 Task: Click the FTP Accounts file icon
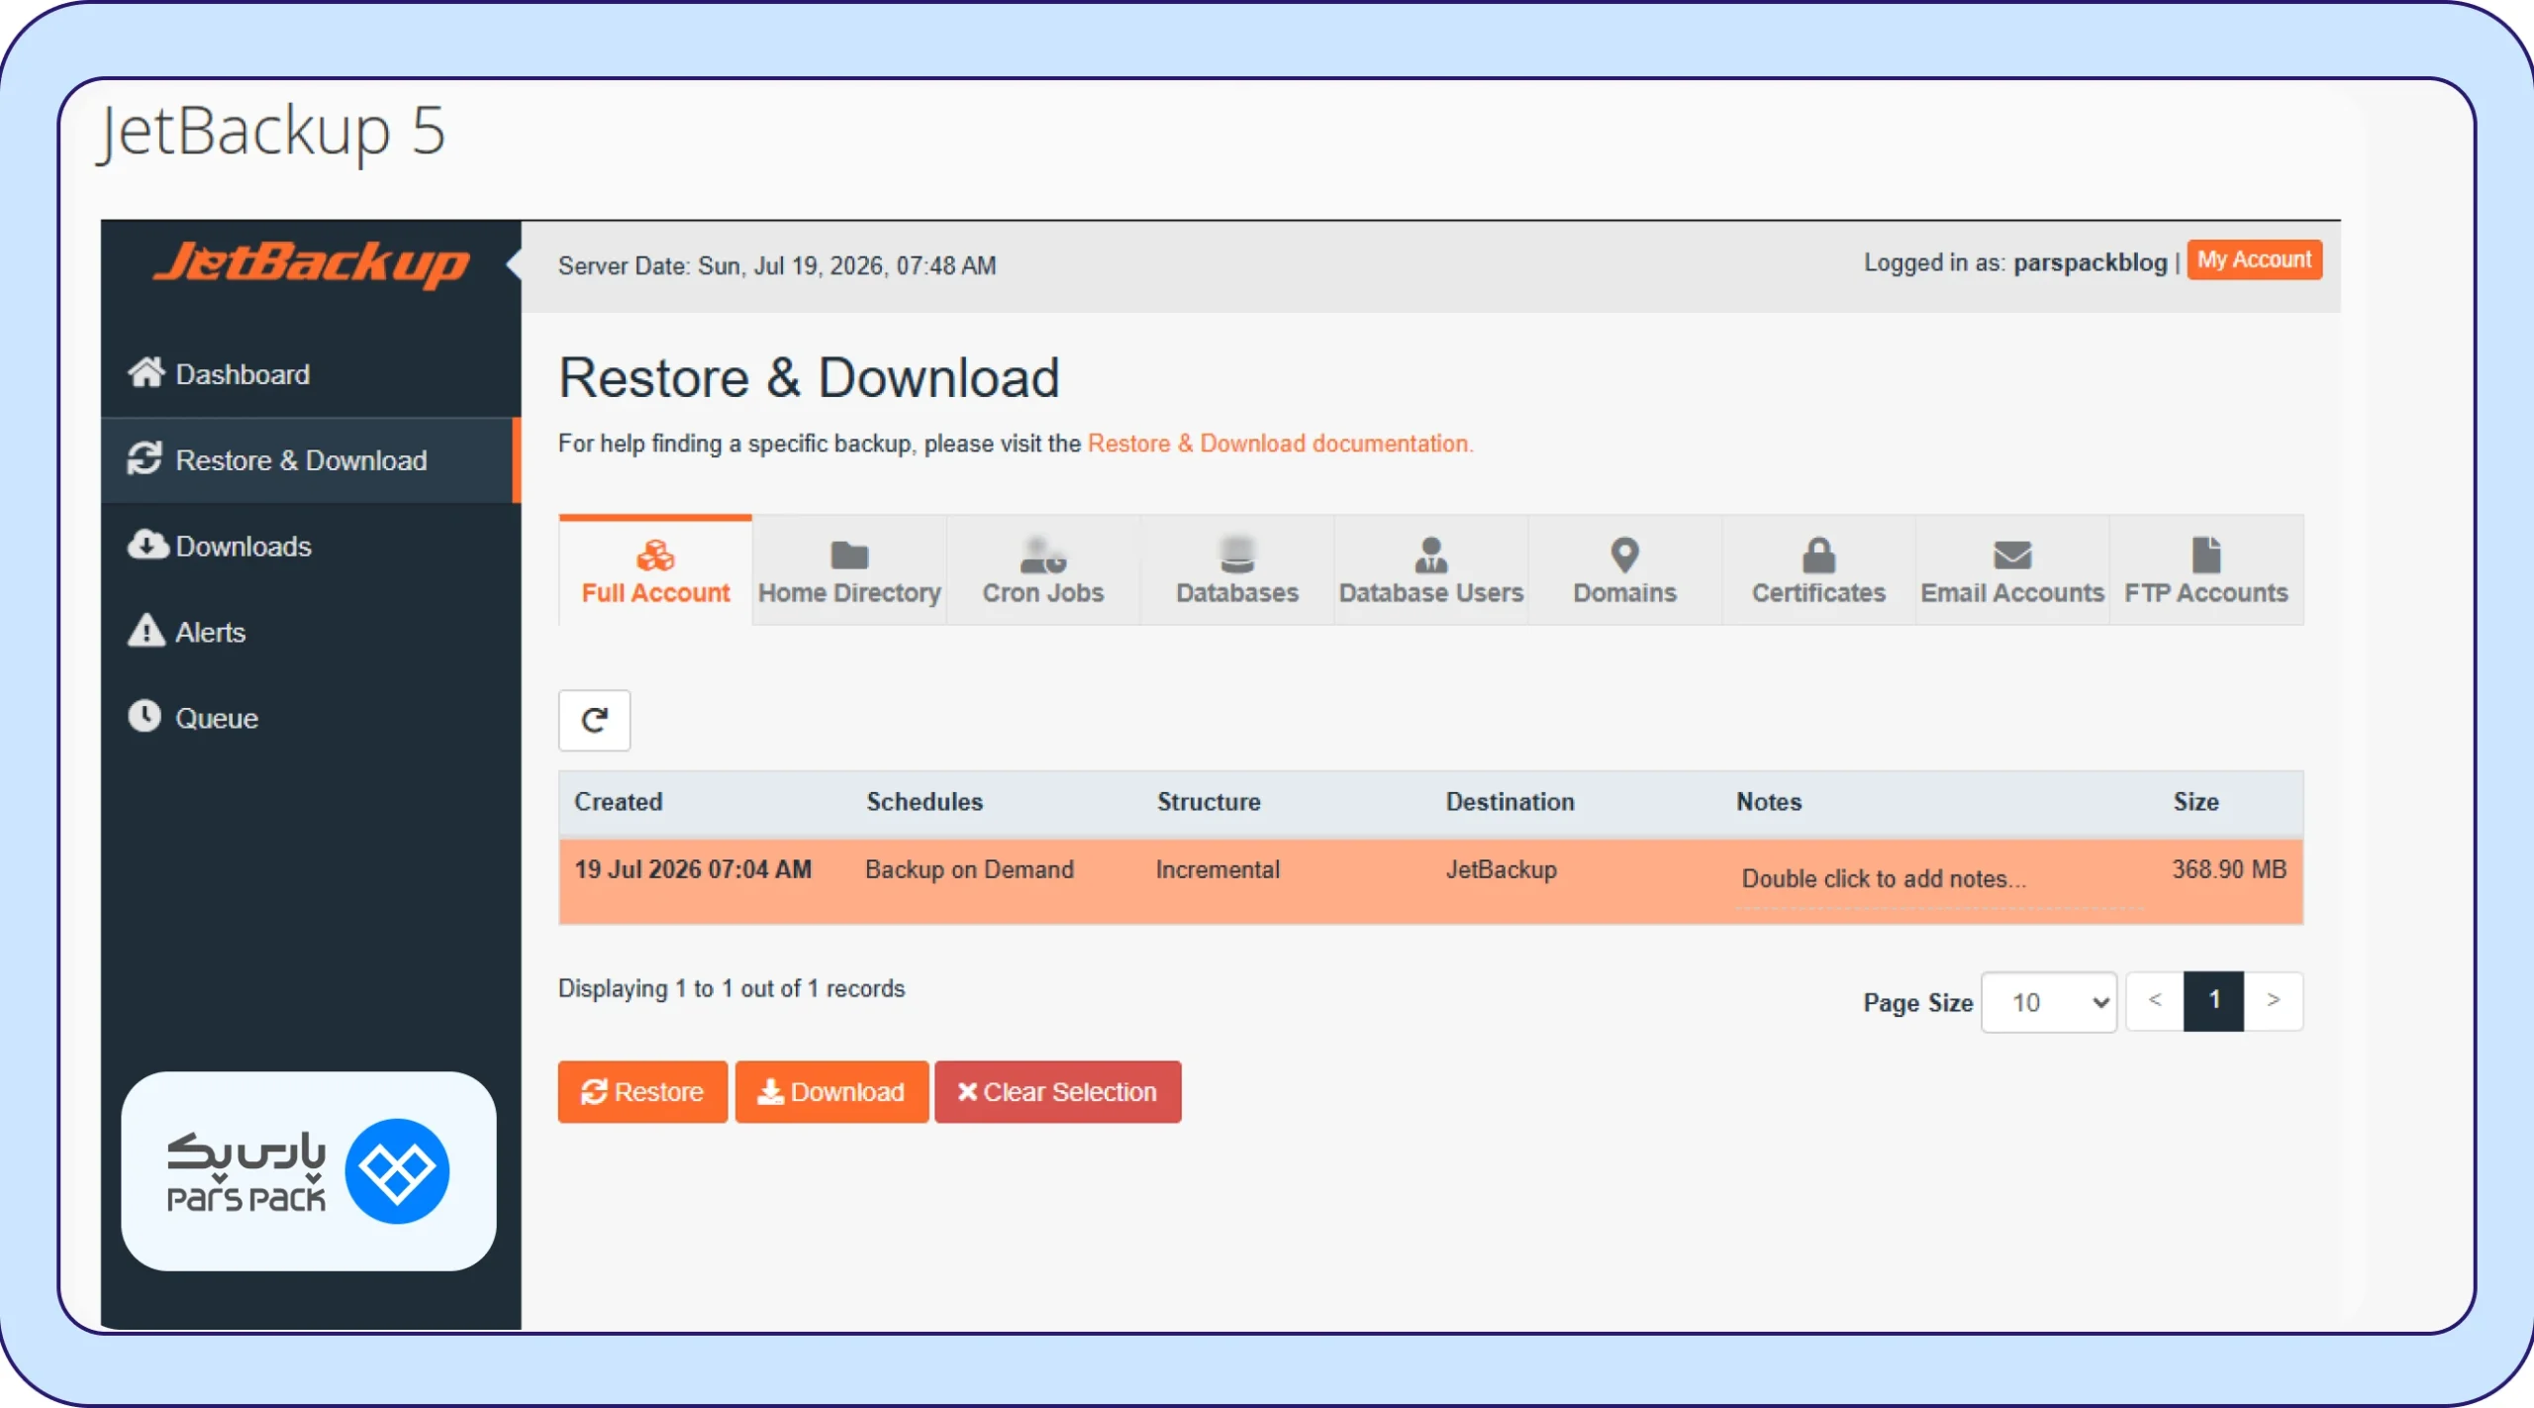pos(2206,555)
